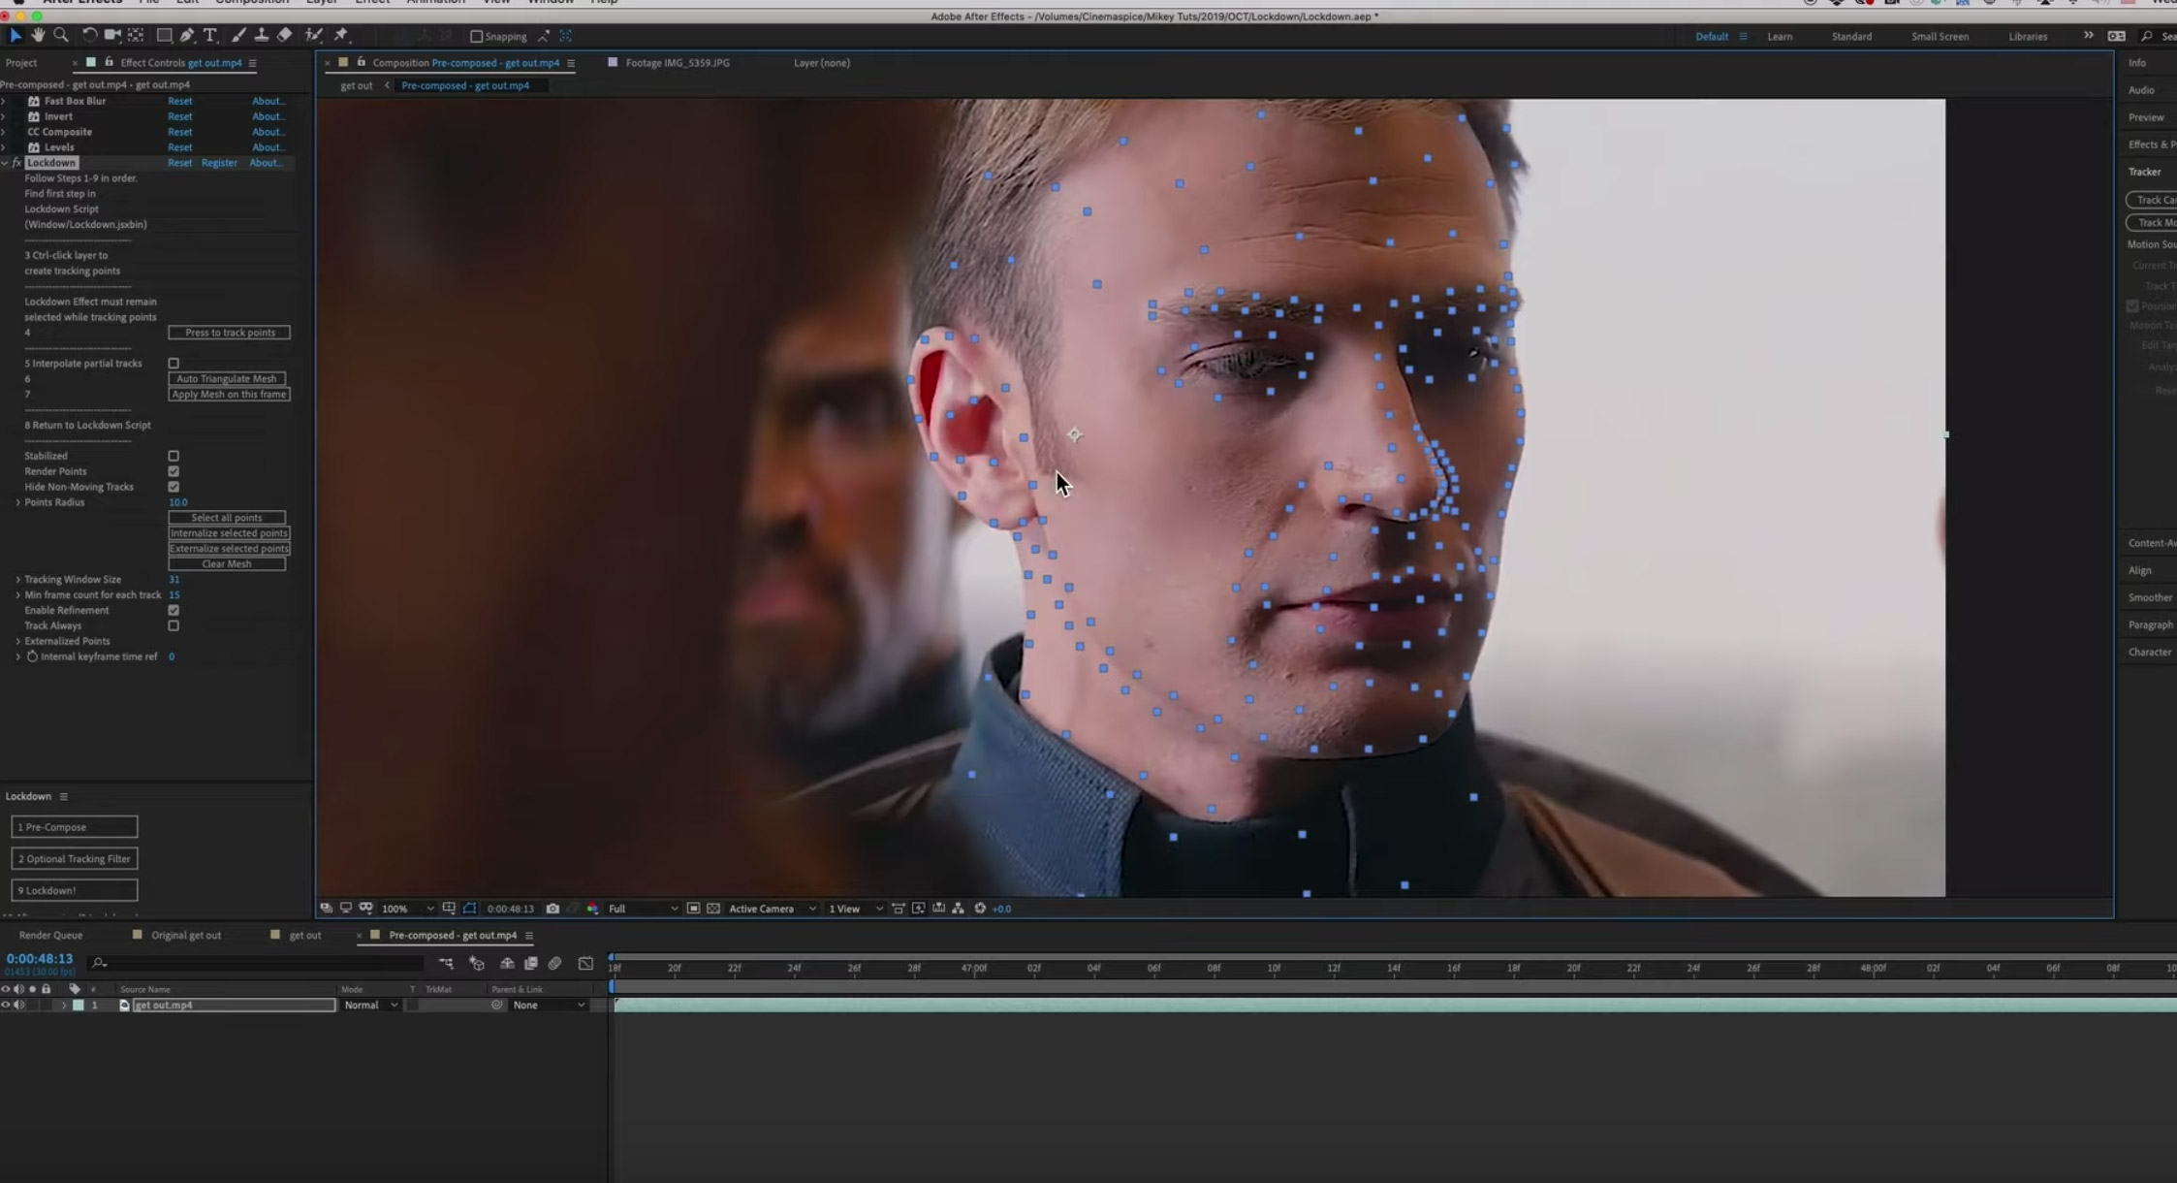
Task: Toggle the region of interest icon
Action: (x=693, y=909)
